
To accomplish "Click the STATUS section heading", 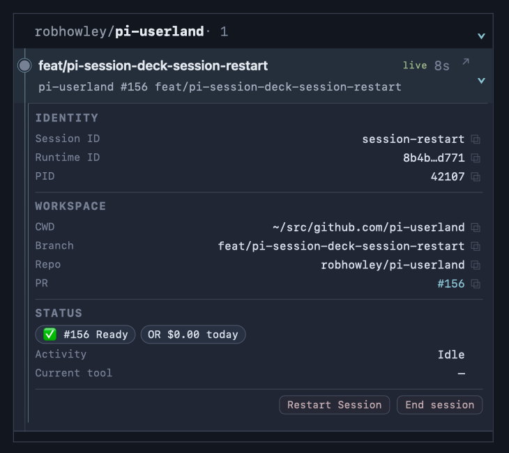I will tap(59, 313).
